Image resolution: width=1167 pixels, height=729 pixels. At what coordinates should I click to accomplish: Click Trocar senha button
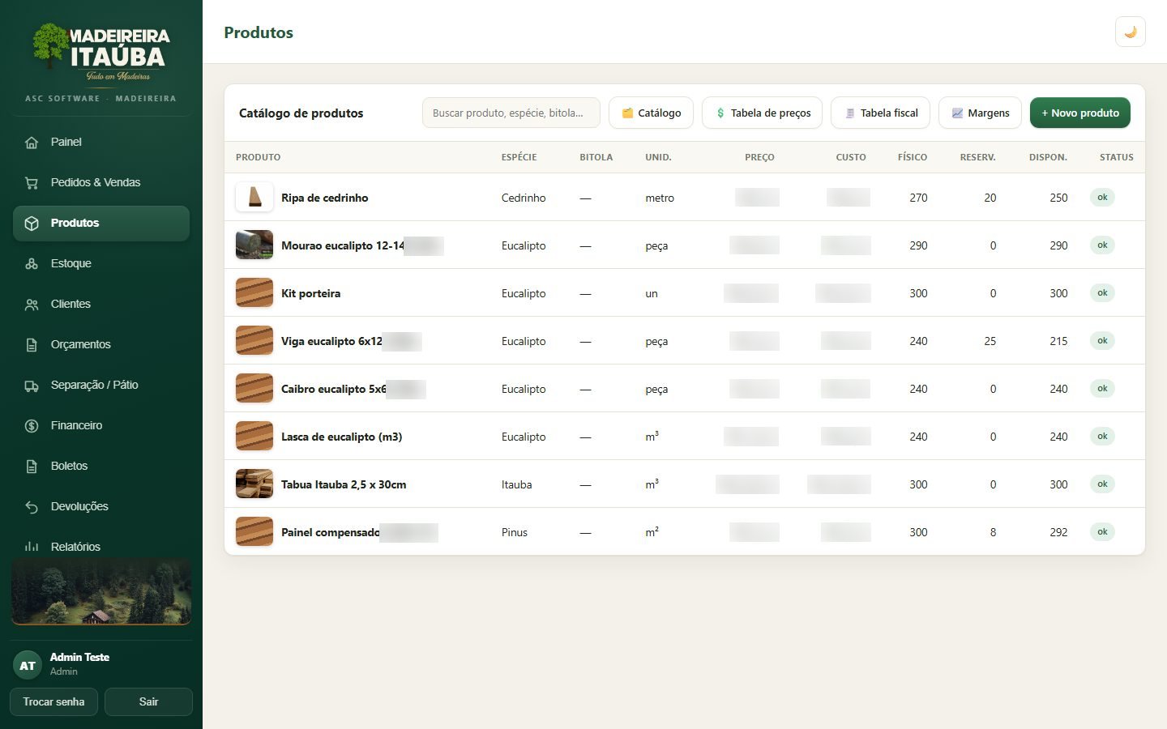[53, 701]
